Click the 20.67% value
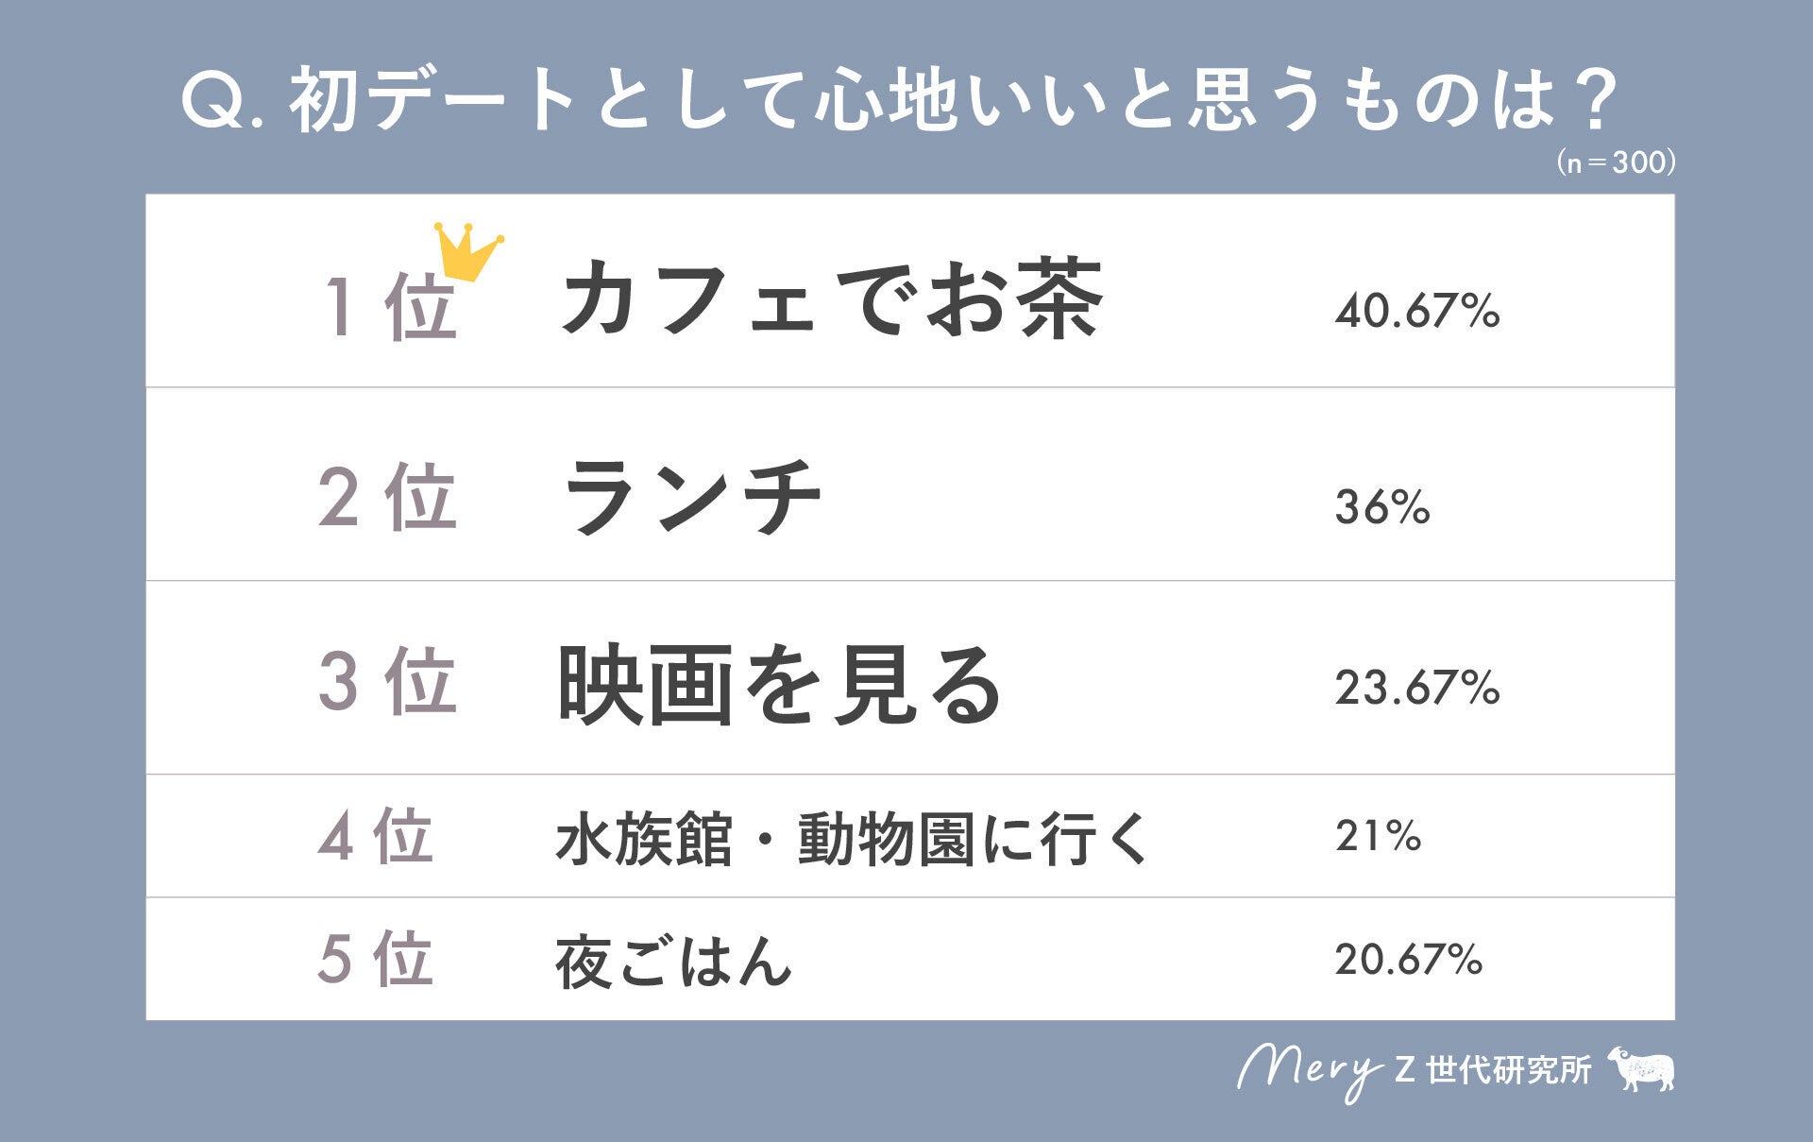Image resolution: width=1813 pixels, height=1142 pixels. pos(1408,960)
